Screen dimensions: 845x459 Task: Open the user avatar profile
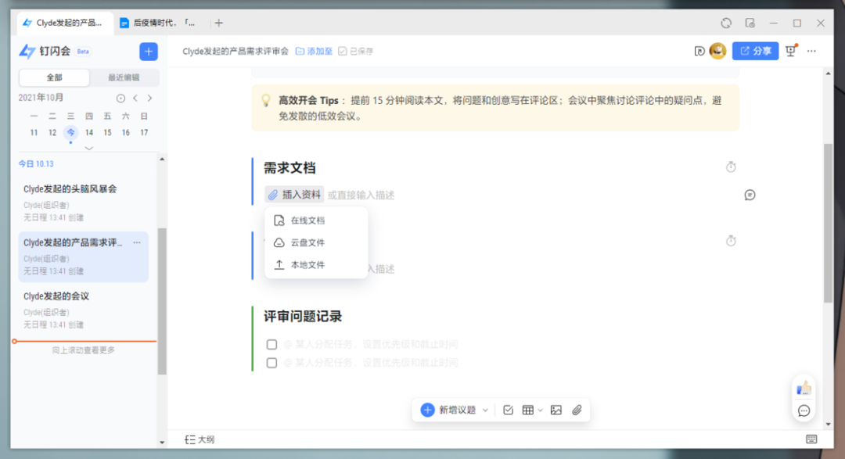(717, 51)
